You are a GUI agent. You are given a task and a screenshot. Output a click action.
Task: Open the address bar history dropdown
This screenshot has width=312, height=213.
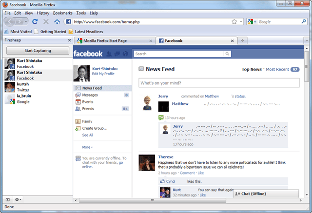tap(241, 21)
